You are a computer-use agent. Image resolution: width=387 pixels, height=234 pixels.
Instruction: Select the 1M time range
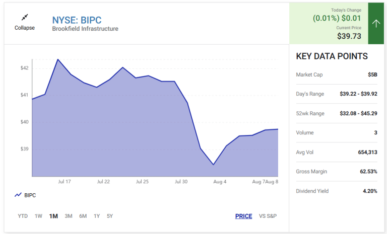pos(53,216)
